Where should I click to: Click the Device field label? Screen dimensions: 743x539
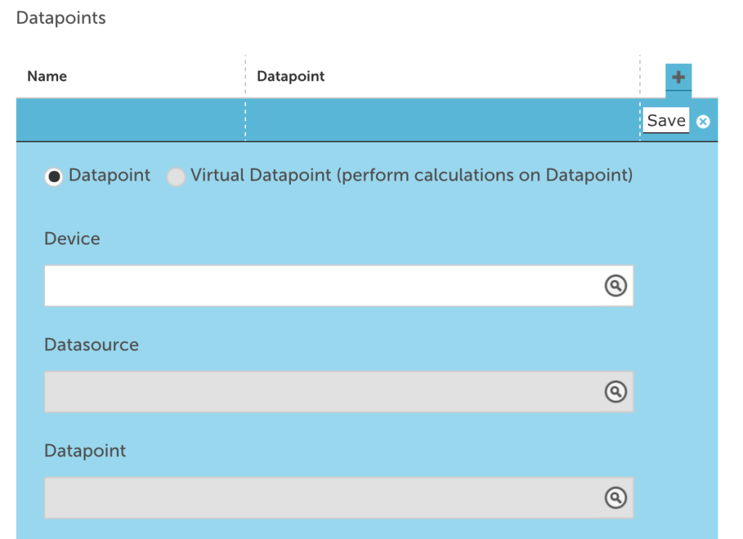72,239
